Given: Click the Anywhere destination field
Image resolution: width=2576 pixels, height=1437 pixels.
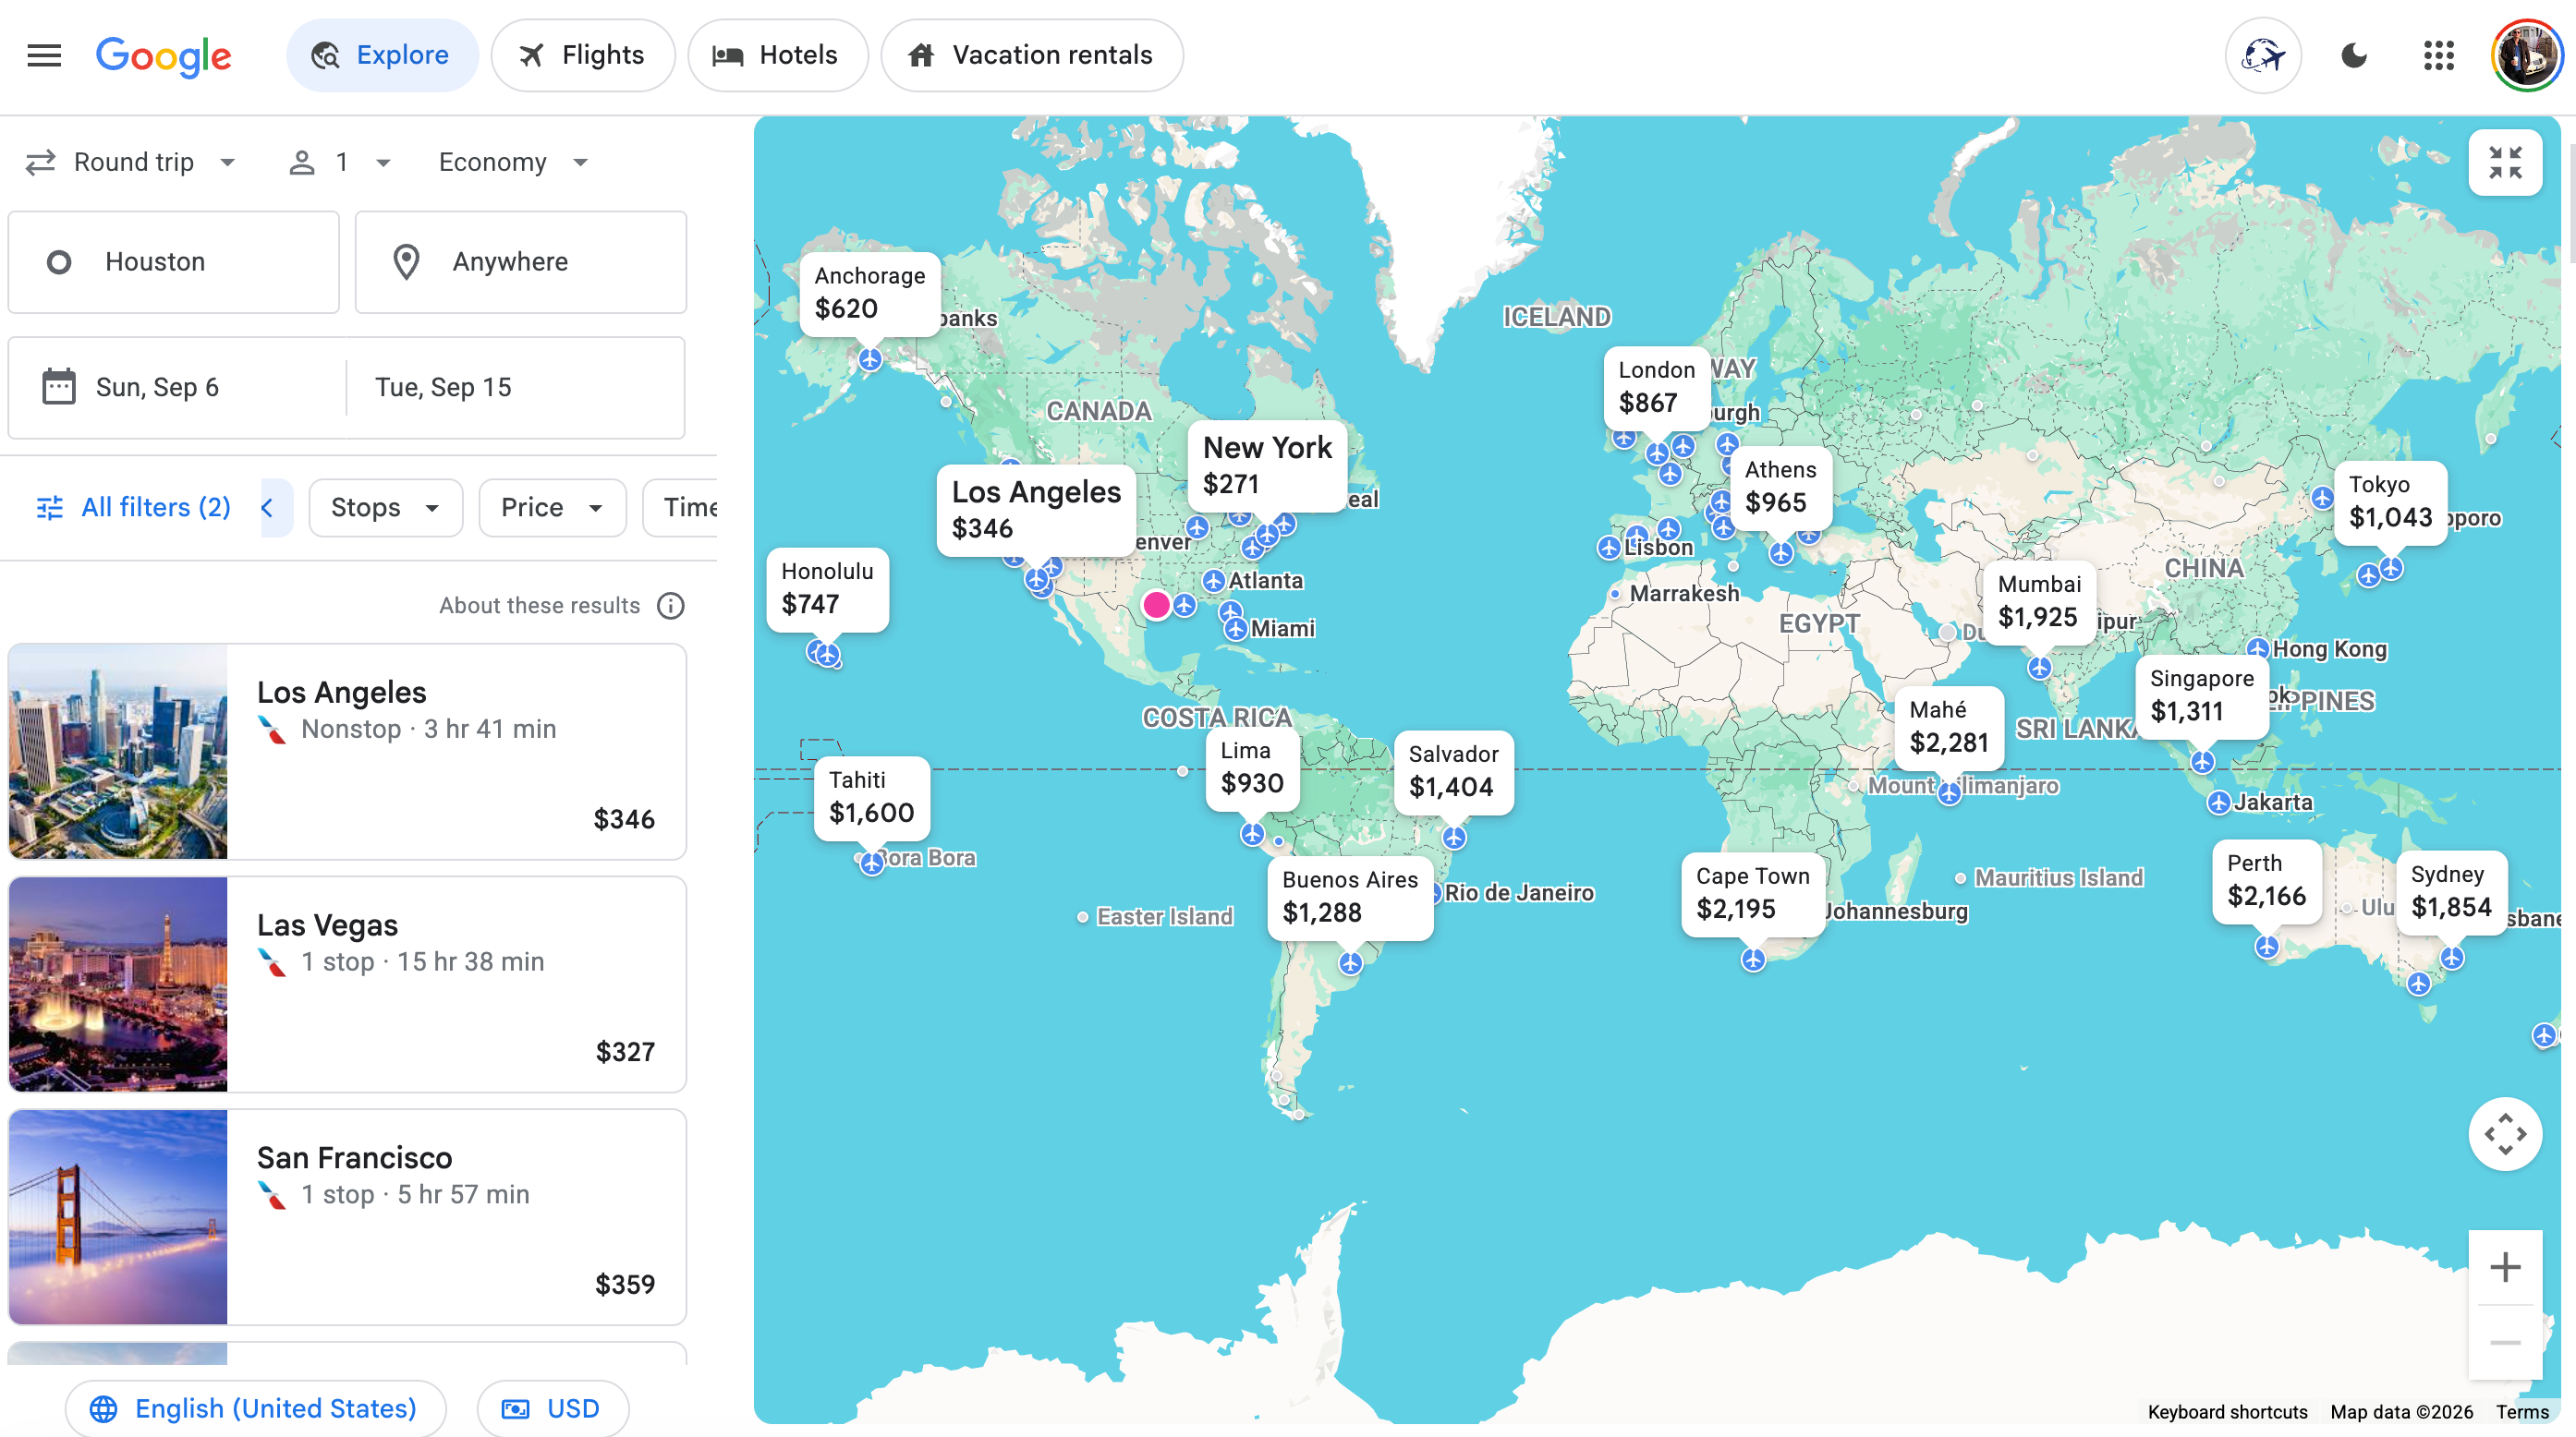Looking at the screenshot, I should (521, 261).
